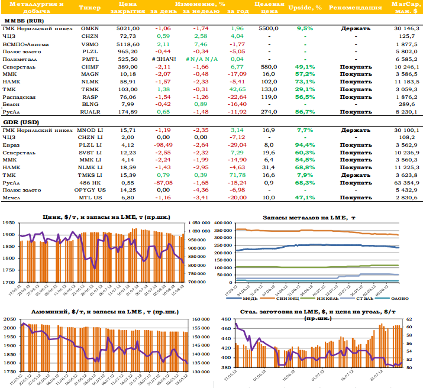Screen dimensions: 423x388
Task: Select the MarCap column header
Action: coord(406,8)
